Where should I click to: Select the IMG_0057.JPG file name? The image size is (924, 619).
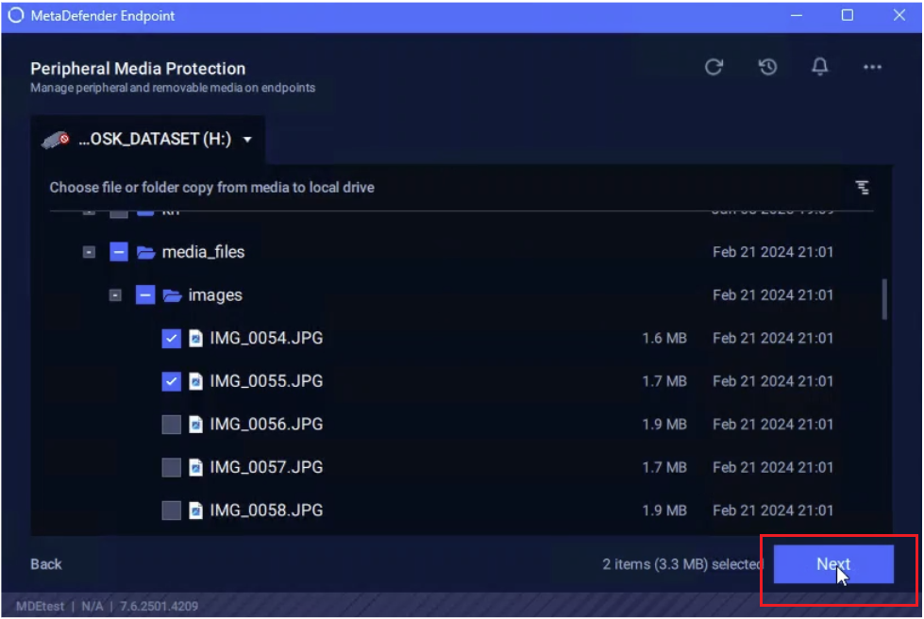coord(266,467)
